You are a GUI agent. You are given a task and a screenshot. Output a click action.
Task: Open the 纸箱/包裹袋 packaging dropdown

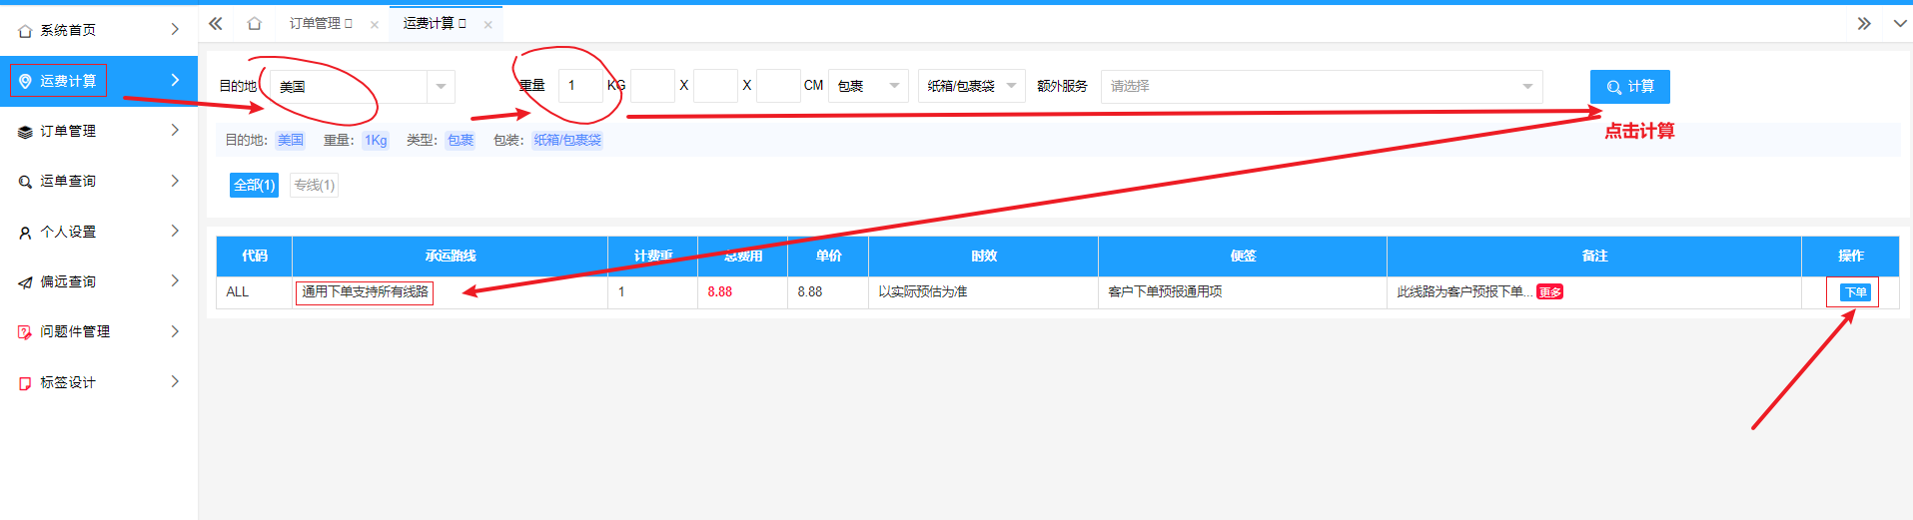point(970,86)
